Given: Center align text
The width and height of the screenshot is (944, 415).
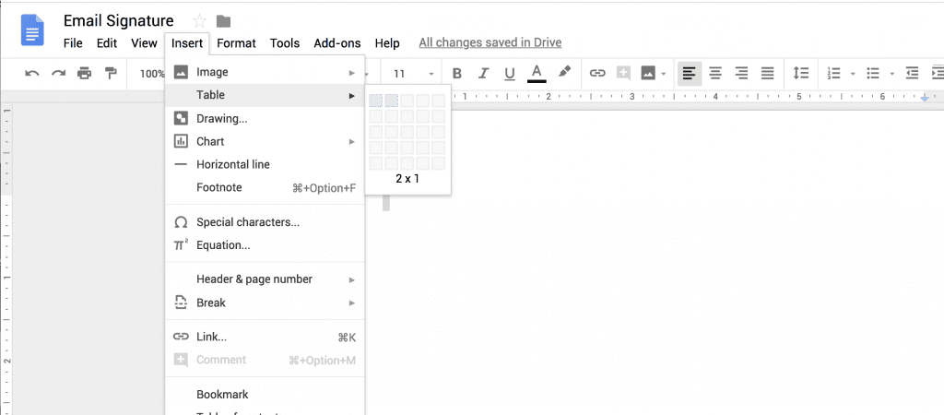Looking at the screenshot, I should 715,74.
